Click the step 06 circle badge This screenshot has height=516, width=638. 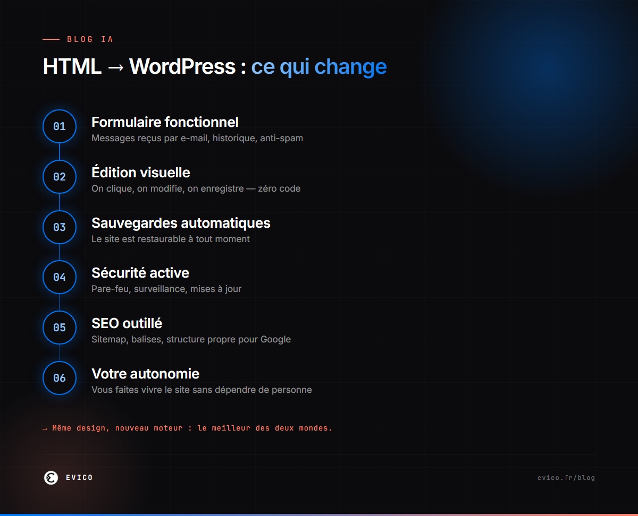(x=60, y=378)
